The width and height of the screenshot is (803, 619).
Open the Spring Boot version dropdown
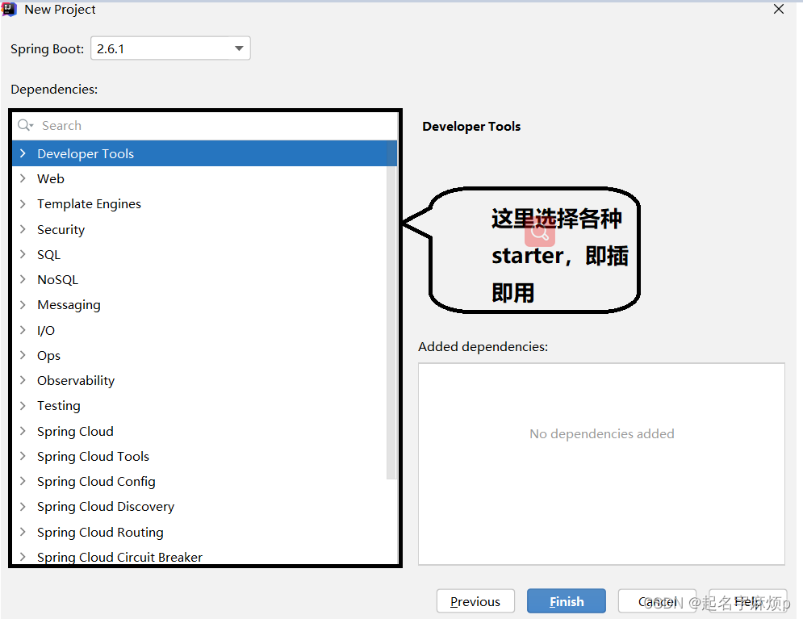(x=170, y=48)
